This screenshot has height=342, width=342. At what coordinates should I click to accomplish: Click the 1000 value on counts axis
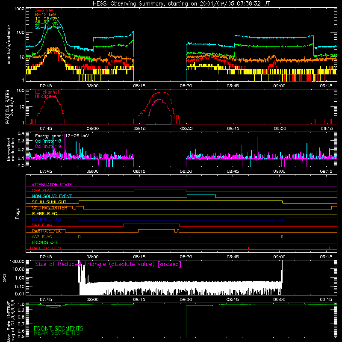pos(19,9)
